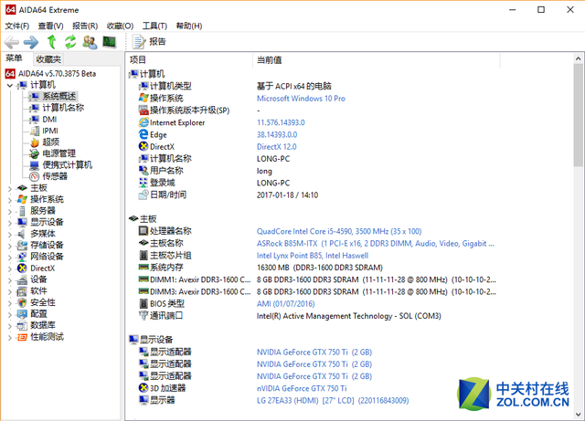Open the users management toolbar icon
Image resolution: width=585 pixels, height=421 pixels.
(x=90, y=42)
